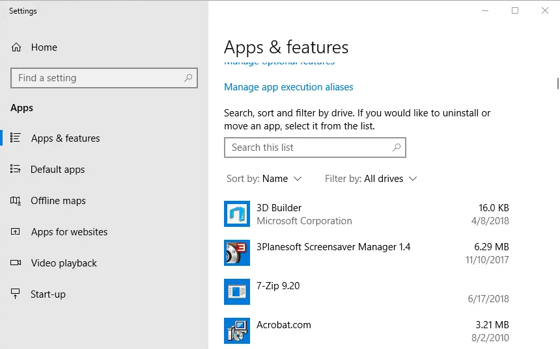Screen dimensions: 560x349
Task: Open the Filter by All drives dropdown
Action: coord(371,179)
